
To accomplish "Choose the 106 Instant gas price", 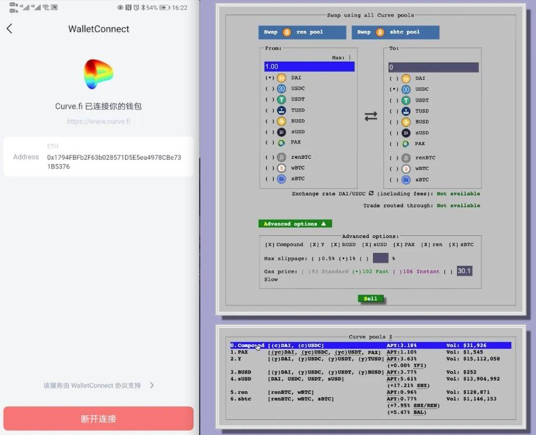I will pyautogui.click(x=397, y=271).
